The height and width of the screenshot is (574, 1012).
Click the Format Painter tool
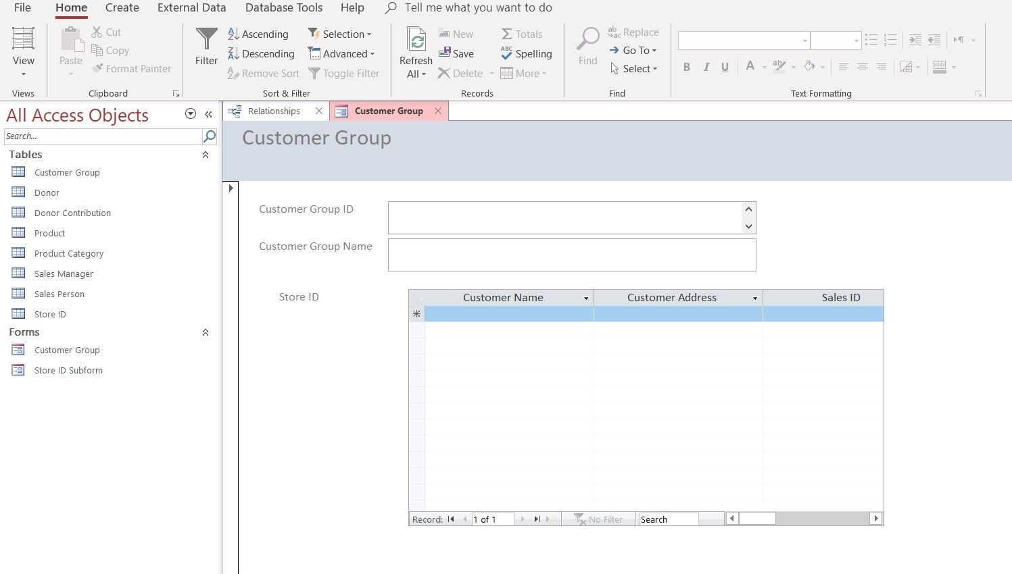coord(132,68)
